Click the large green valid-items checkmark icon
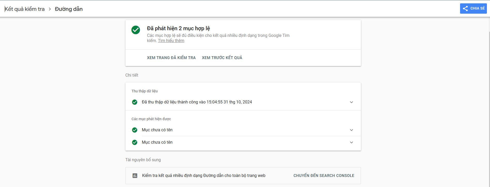490x187 pixels. tap(136, 30)
